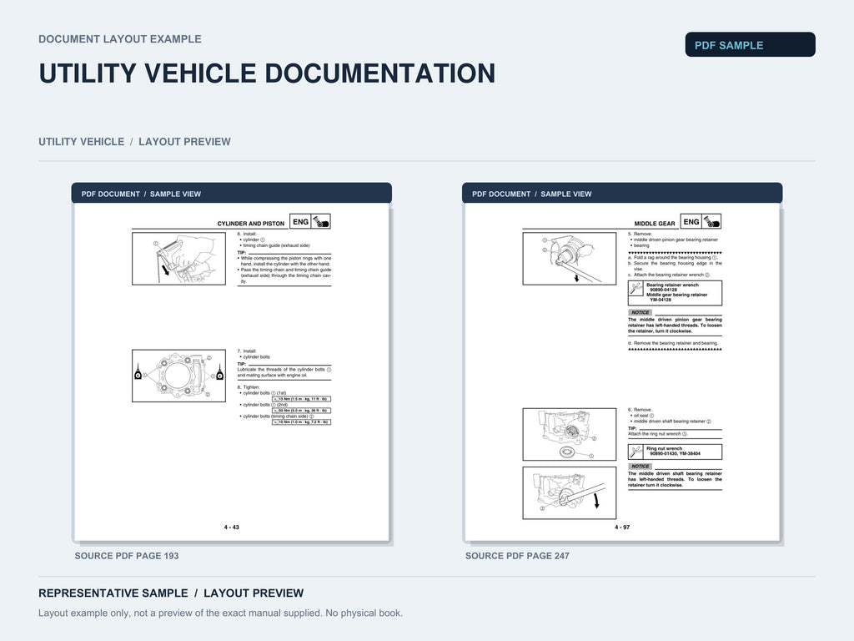The width and height of the screenshot is (854, 641).
Task: Click the cylinder installation illustration
Action: coord(178,259)
